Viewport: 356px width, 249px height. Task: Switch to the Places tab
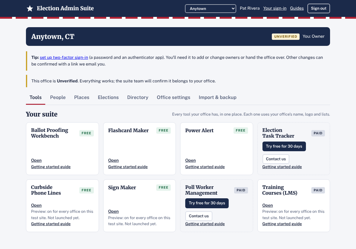[82, 97]
